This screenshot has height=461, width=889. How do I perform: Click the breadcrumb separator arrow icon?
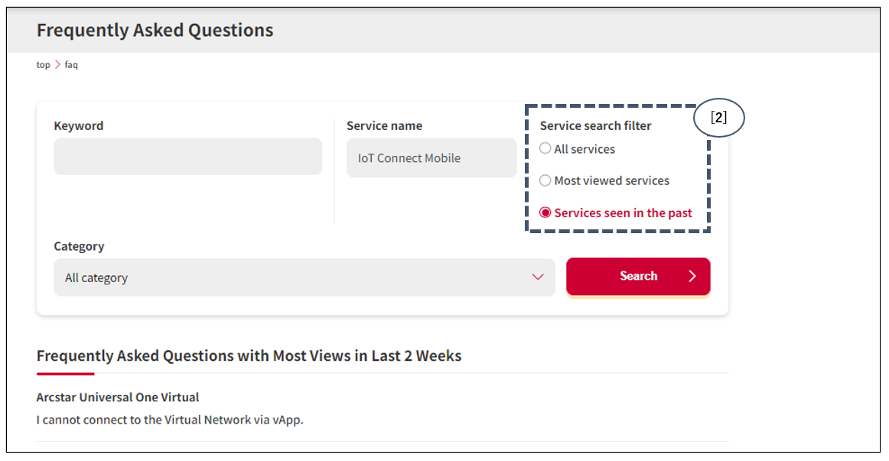(57, 65)
